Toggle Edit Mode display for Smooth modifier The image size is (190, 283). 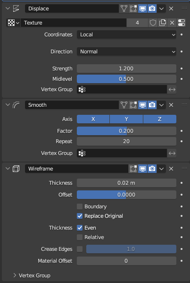pos(133,105)
